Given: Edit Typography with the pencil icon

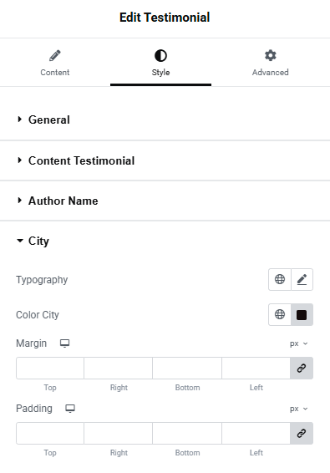Looking at the screenshot, I should tap(302, 279).
